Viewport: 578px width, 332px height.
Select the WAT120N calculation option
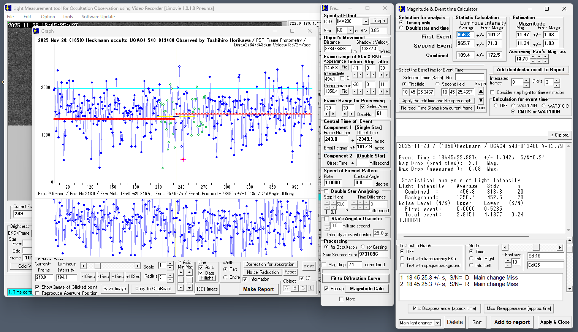click(x=513, y=106)
